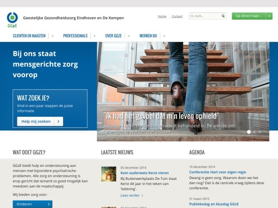Click the search magnifier icon

point(223,16)
